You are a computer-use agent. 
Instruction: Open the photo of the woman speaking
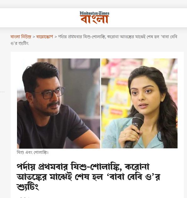139,103
